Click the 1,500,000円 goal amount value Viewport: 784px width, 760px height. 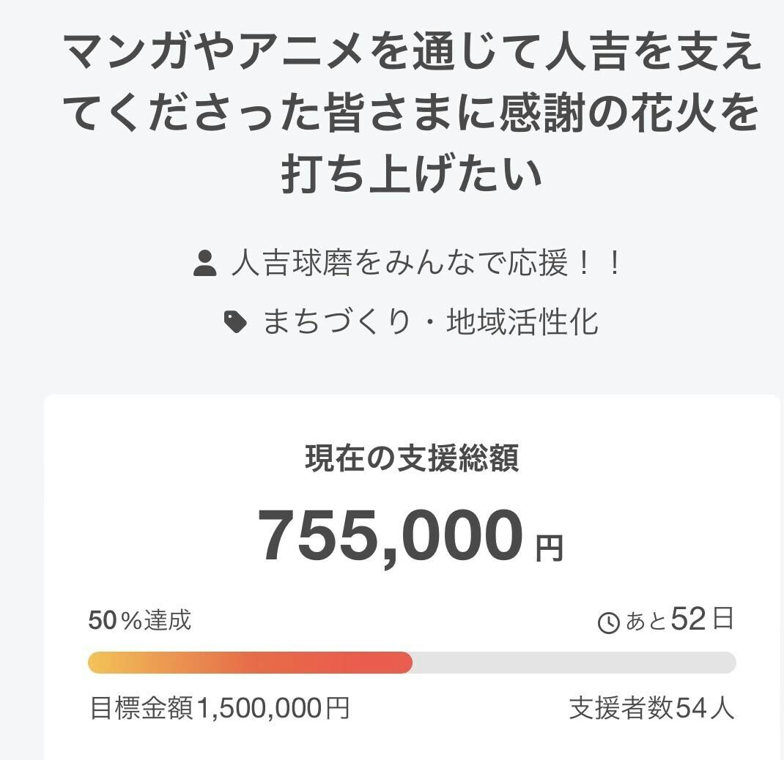(273, 709)
